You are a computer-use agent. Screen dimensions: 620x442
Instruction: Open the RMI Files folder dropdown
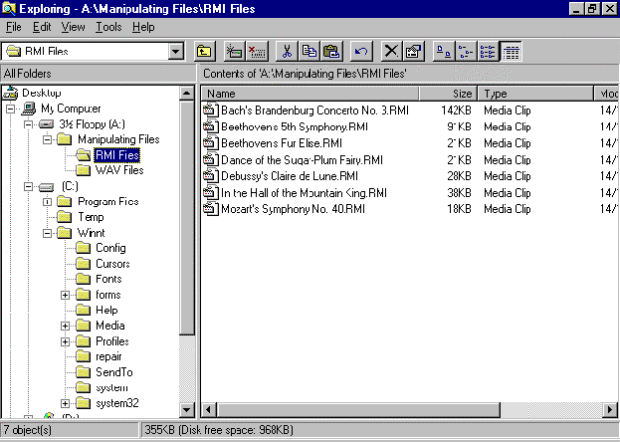[x=176, y=51]
